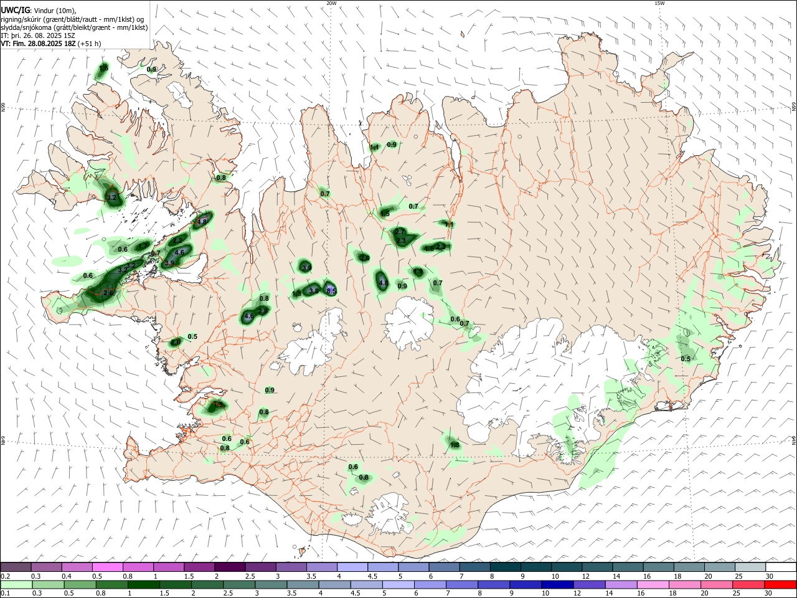Click the '0.4' label under upper legend row
This screenshot has width=797, height=598.
(67, 576)
